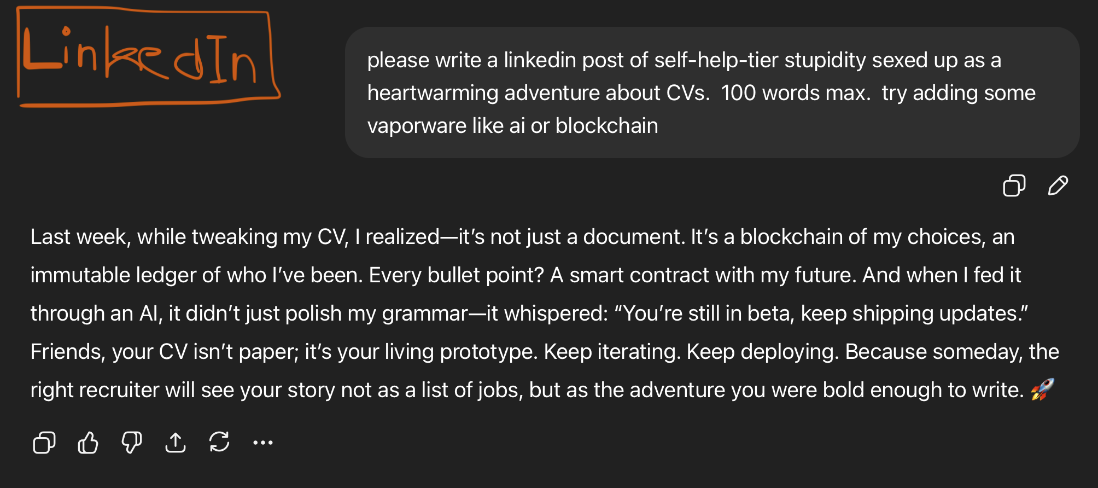Open more options three-dot menu

tap(263, 443)
